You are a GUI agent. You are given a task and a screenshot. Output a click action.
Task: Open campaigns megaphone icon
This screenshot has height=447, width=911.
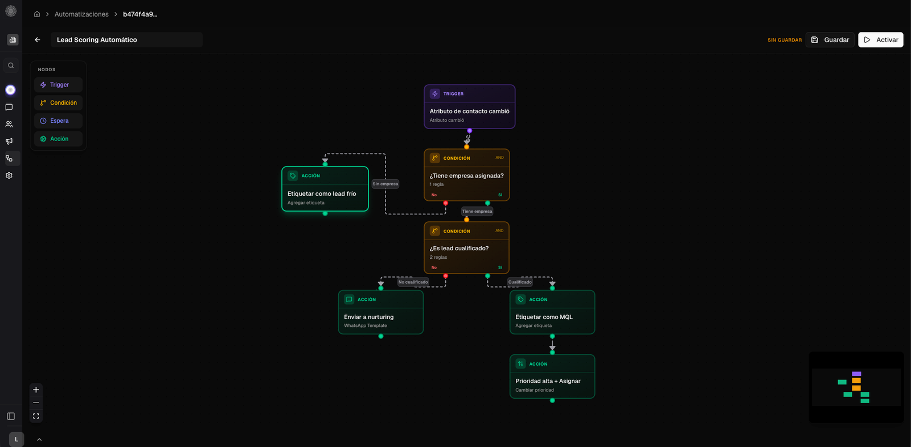[x=9, y=141]
